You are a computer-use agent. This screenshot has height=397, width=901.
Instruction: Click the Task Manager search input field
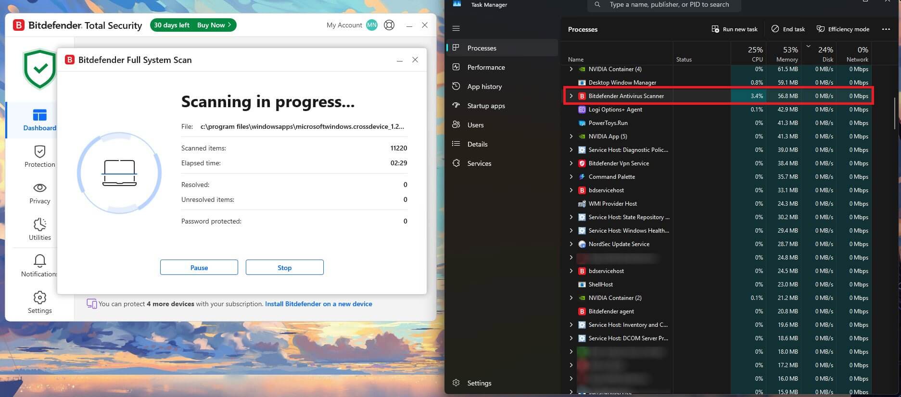coord(664,5)
